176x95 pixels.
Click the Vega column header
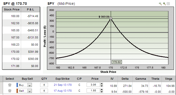click(169, 79)
